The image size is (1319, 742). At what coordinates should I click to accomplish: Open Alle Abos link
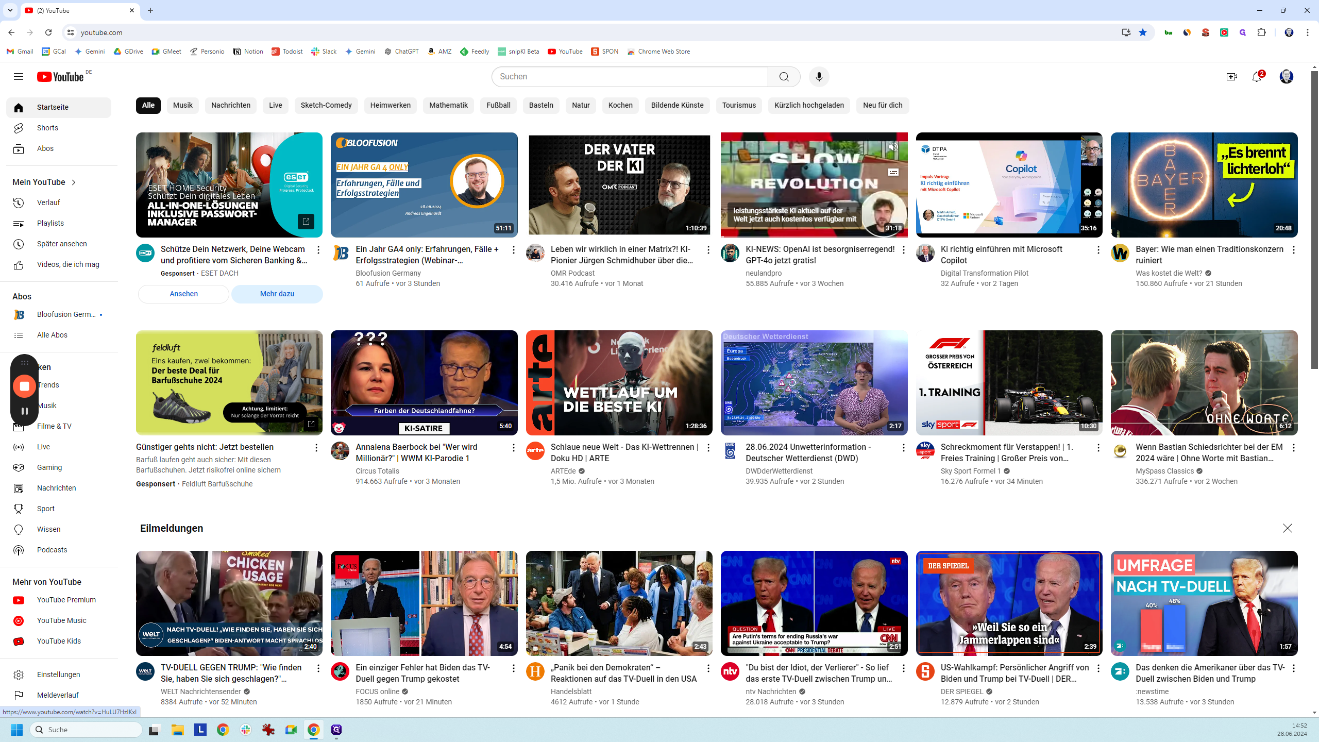pos(59,335)
